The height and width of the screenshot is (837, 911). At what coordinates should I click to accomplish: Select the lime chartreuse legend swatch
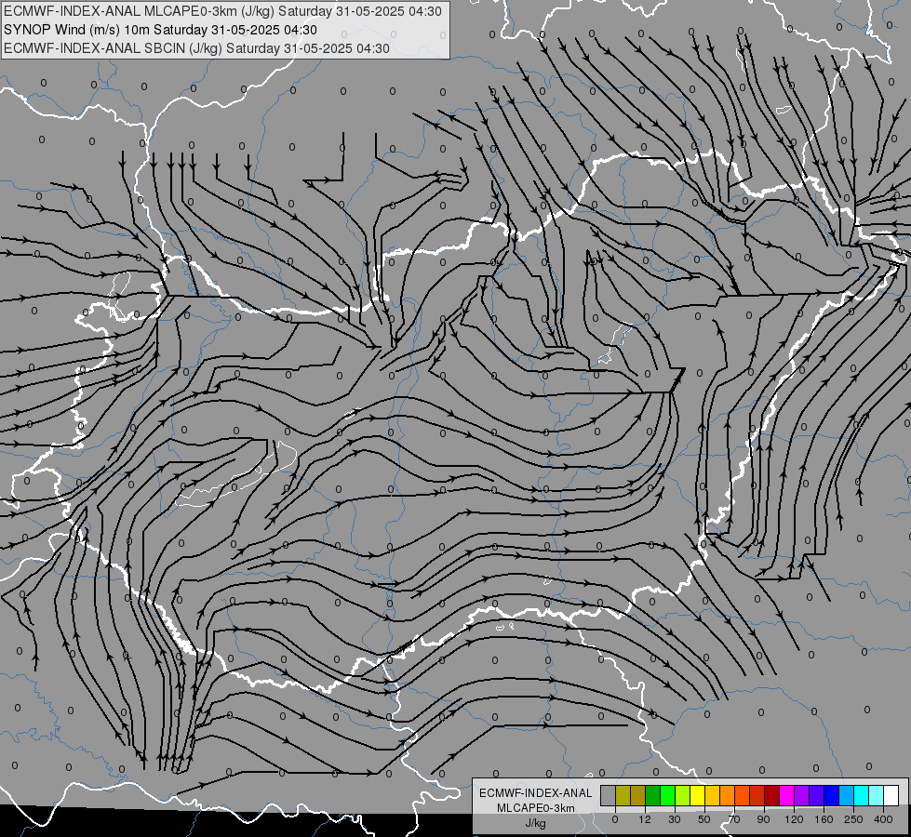point(683,795)
